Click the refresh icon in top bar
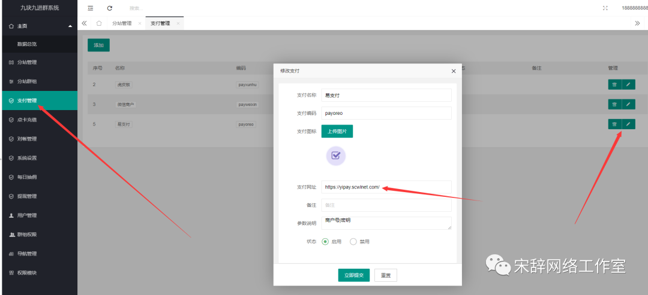Image resolution: width=648 pixels, height=295 pixels. tap(110, 8)
